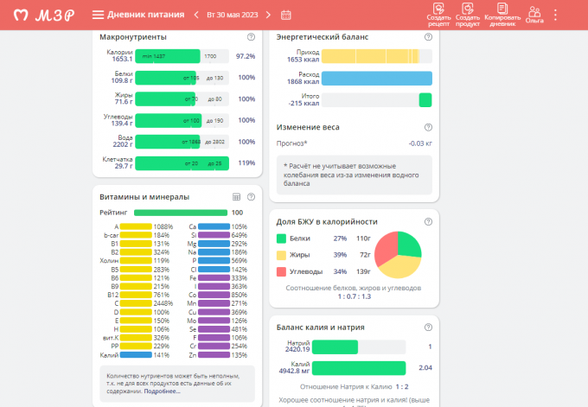The width and height of the screenshot is (588, 407).
Task: Click the Подробнее link
Action: pos(162,391)
